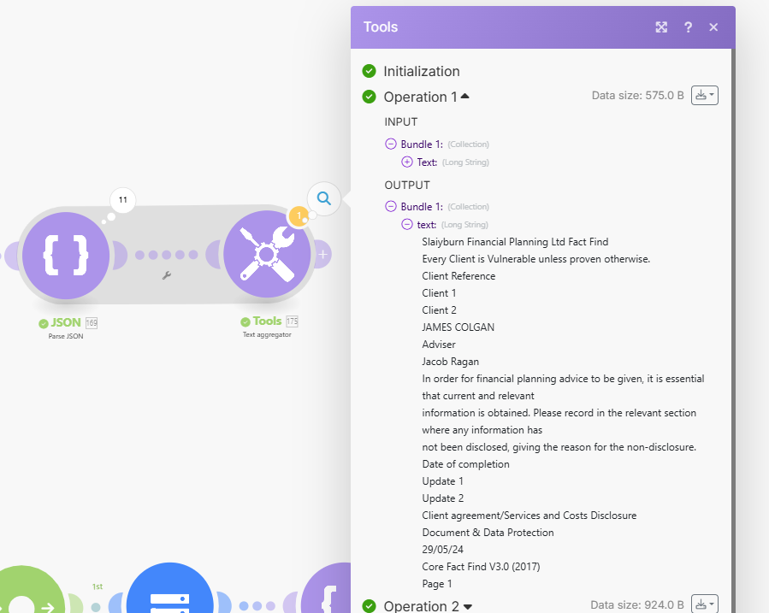Expand the INPUT Text long string
The height and width of the screenshot is (613, 769).
pyautogui.click(x=407, y=162)
